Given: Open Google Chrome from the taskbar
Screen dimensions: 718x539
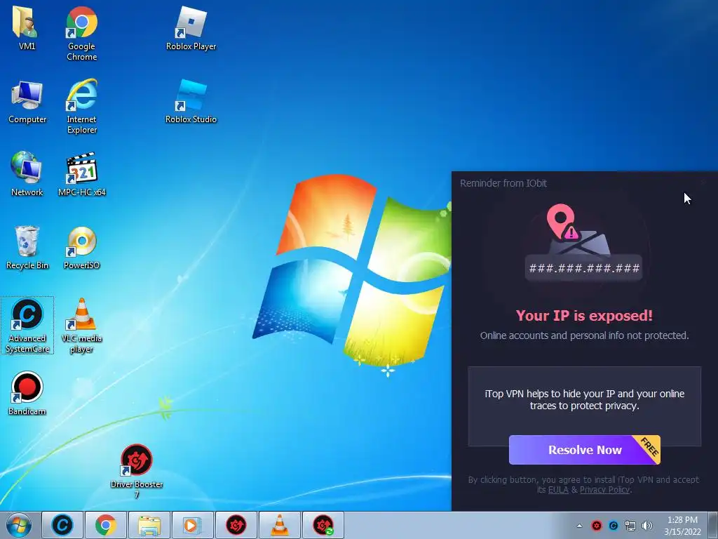Looking at the screenshot, I should (106, 525).
